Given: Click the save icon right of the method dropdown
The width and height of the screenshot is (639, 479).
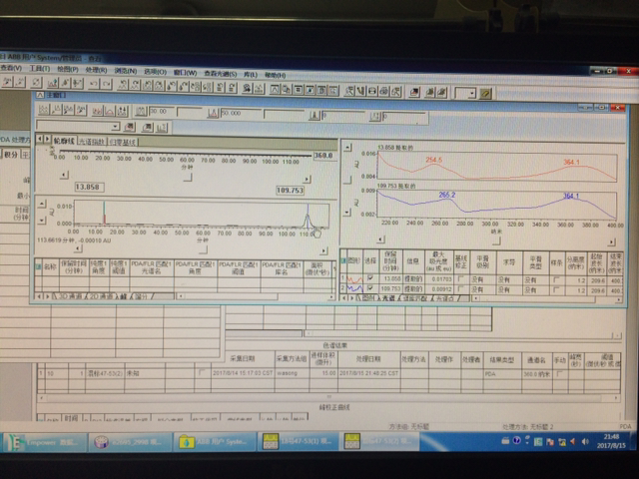Looking at the screenshot, I should [x=130, y=127].
